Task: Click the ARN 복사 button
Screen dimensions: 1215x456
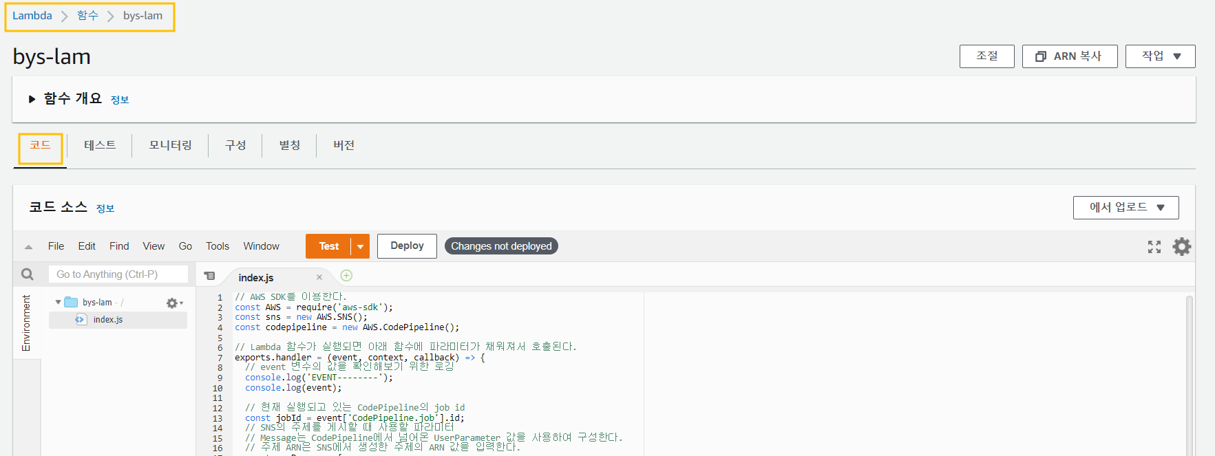Action: click(x=1069, y=56)
